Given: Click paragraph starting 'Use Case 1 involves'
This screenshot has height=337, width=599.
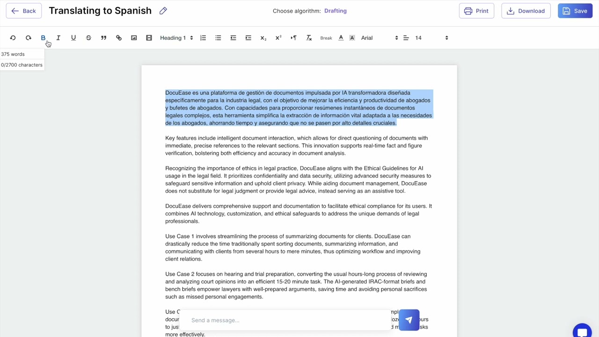Looking at the screenshot, I should click(293, 248).
